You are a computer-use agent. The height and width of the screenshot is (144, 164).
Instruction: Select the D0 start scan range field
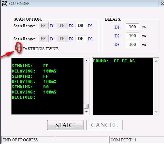(x=81, y=26)
